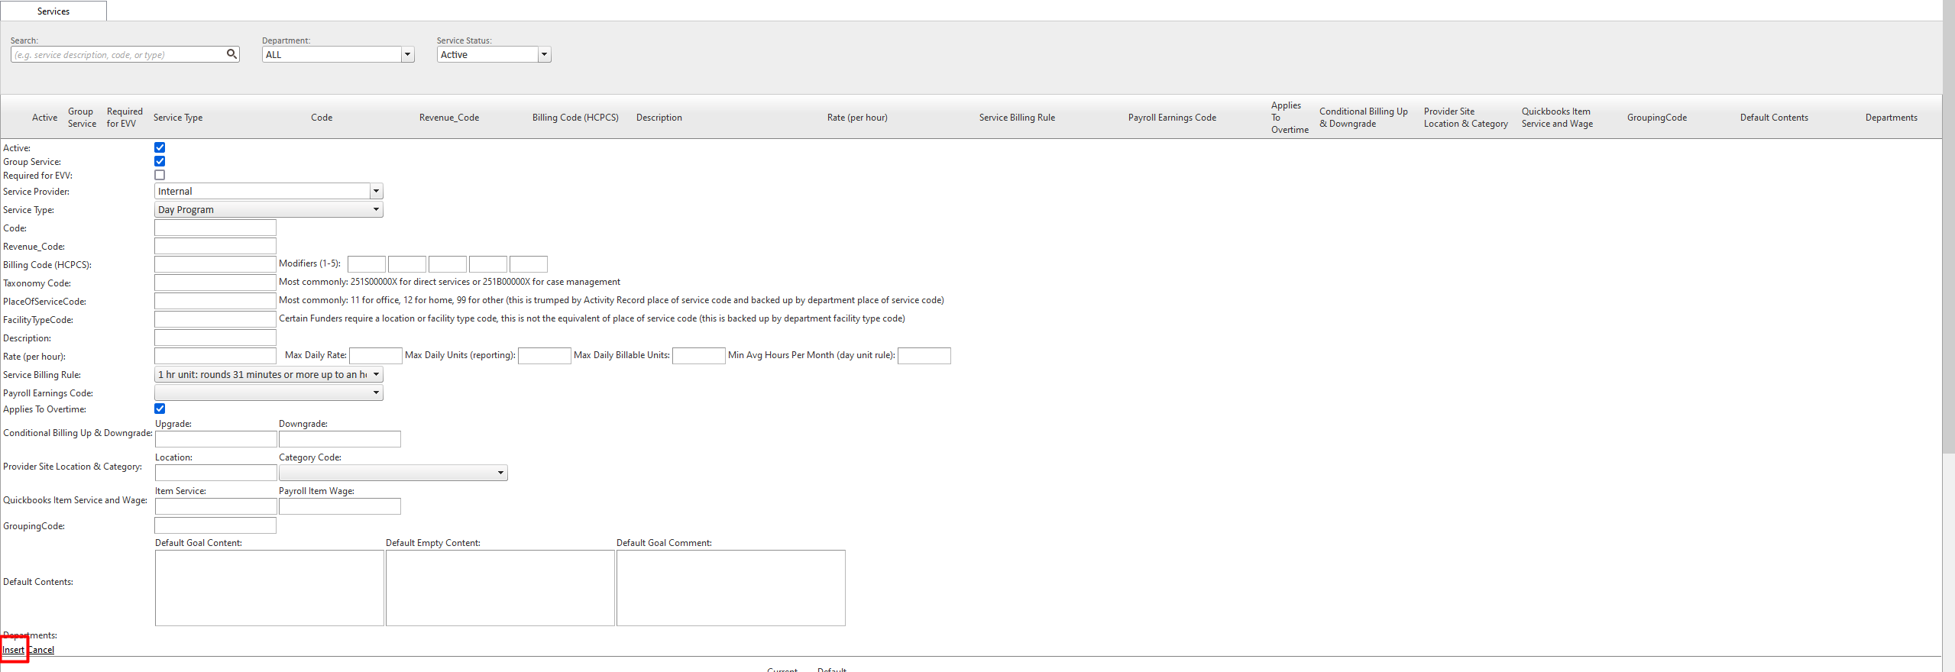Image resolution: width=1955 pixels, height=672 pixels.
Task: Enable the Required for EVV checkbox
Action: pos(160,175)
